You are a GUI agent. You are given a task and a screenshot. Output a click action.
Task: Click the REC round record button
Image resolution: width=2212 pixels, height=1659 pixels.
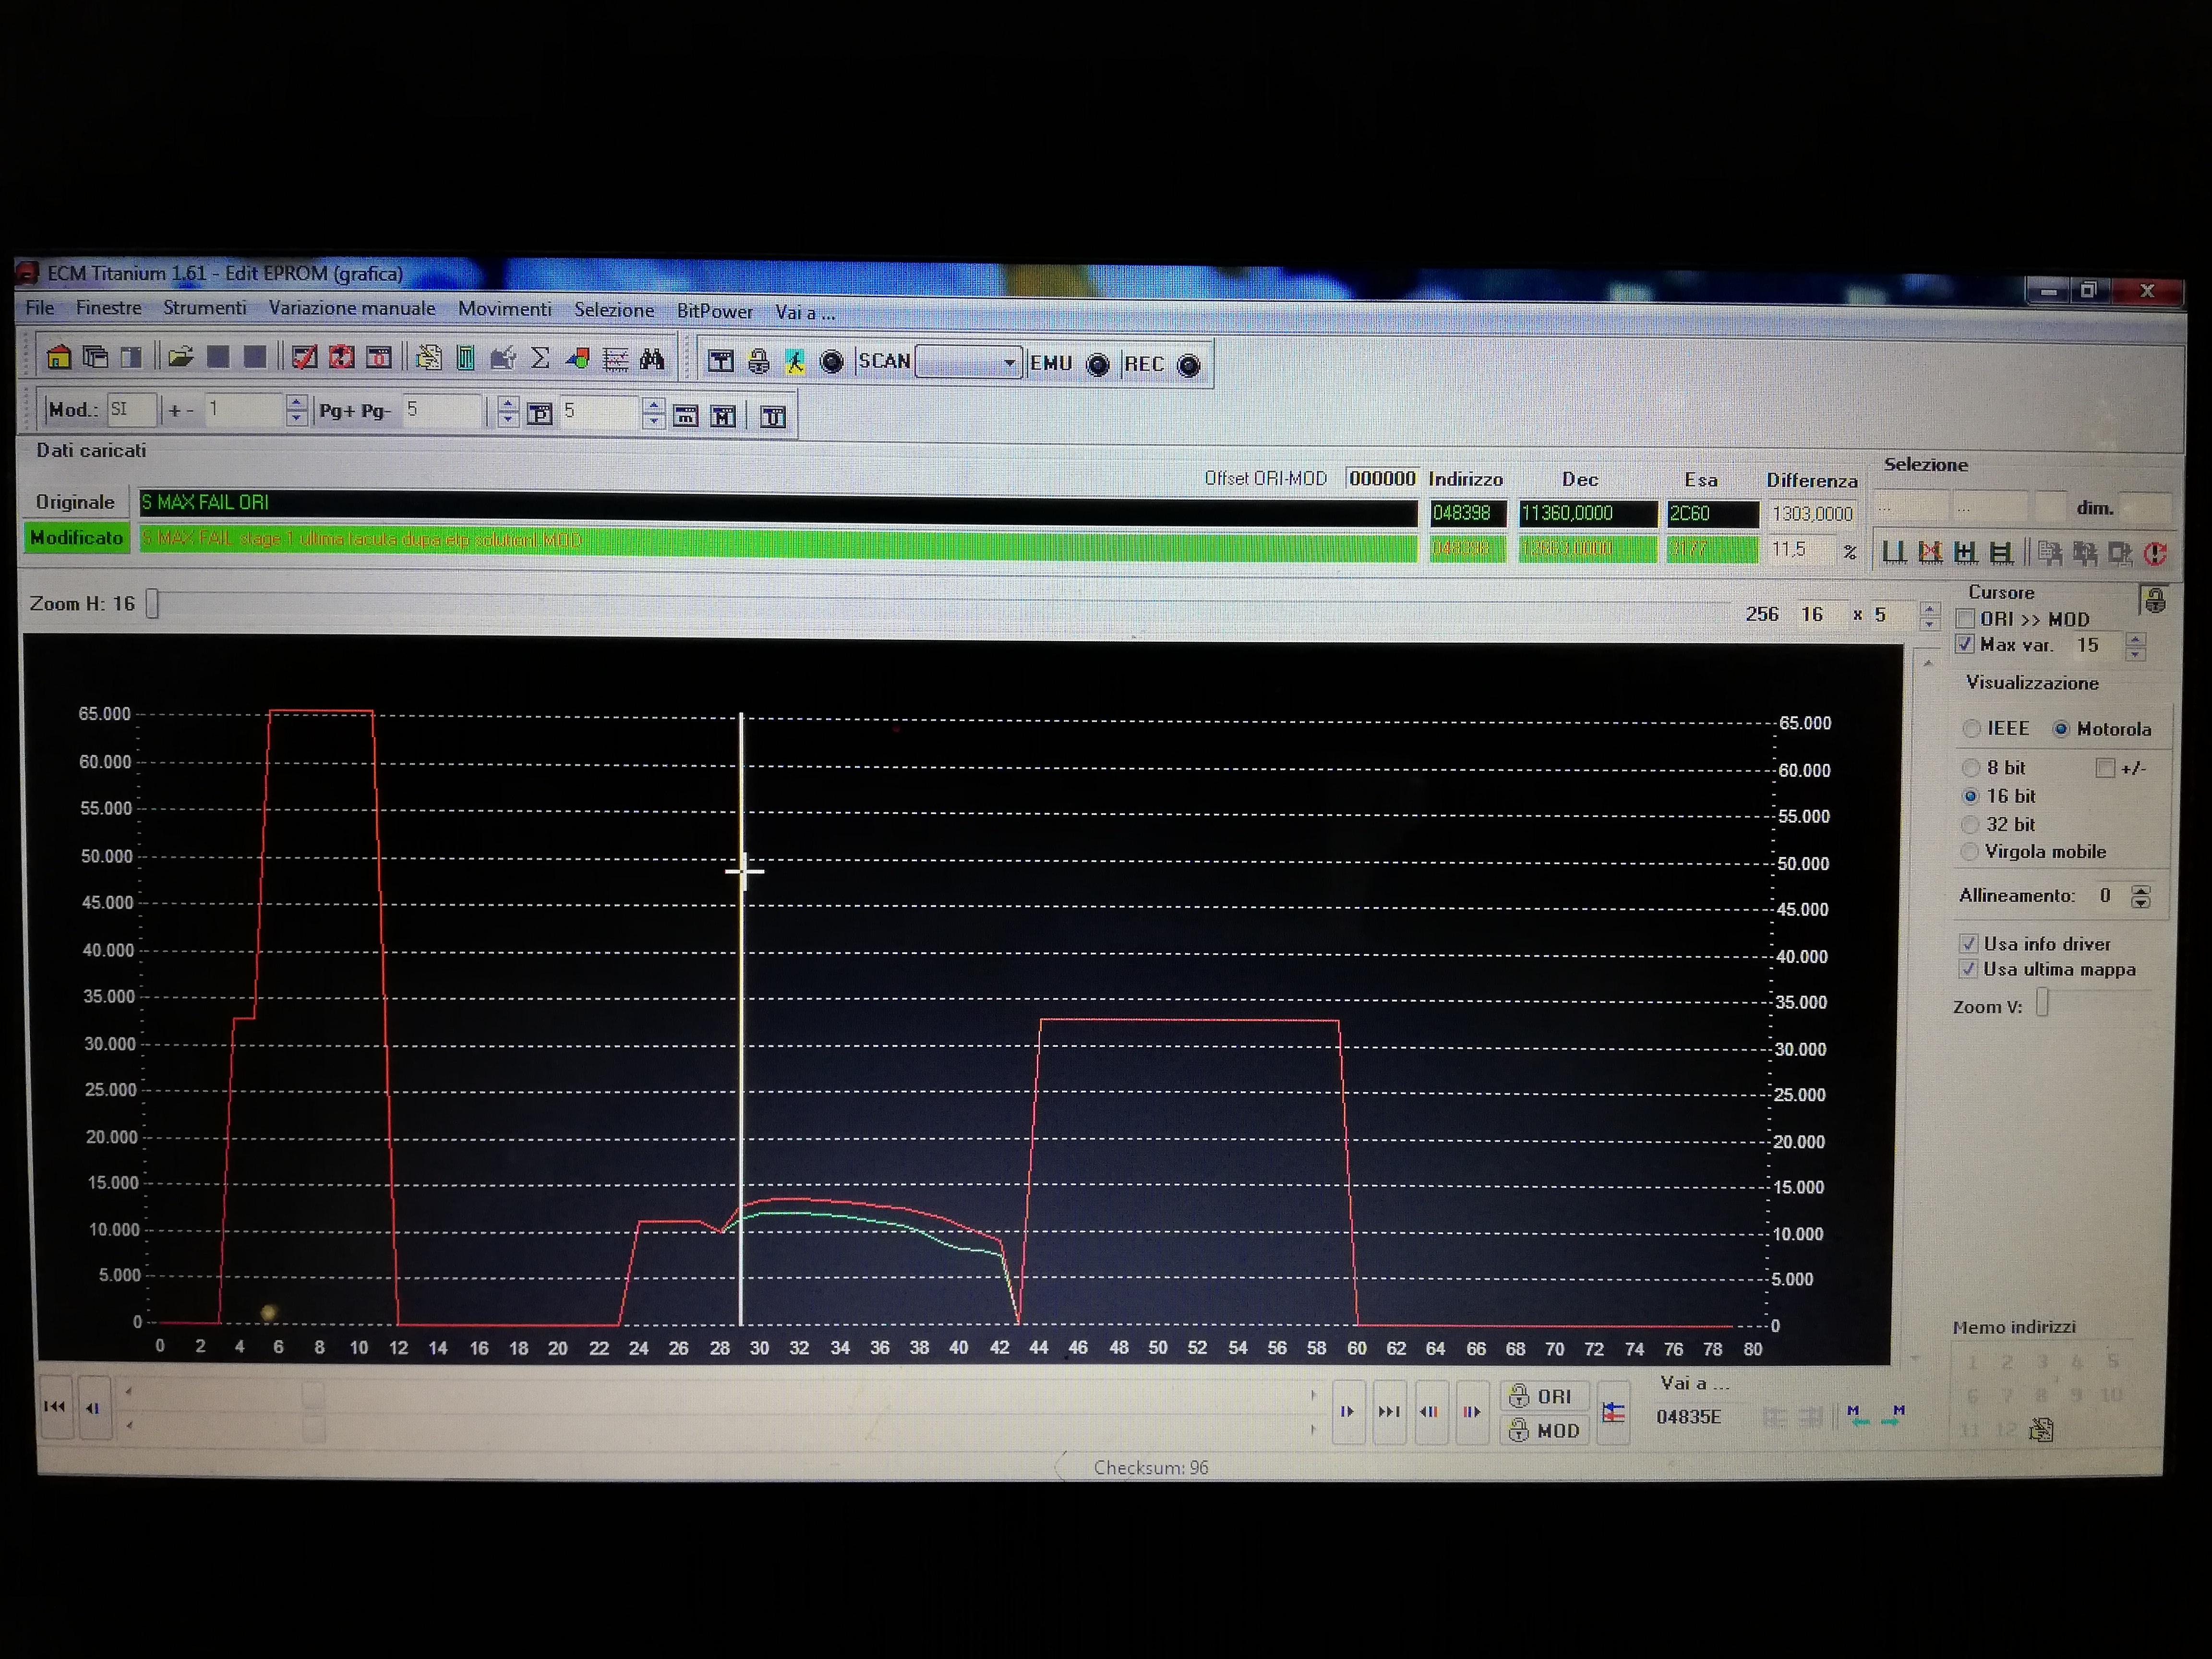tap(1188, 366)
